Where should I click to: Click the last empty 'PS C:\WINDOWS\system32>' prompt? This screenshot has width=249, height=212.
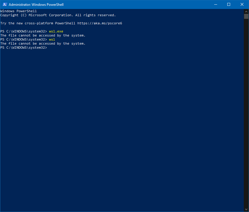(24, 47)
